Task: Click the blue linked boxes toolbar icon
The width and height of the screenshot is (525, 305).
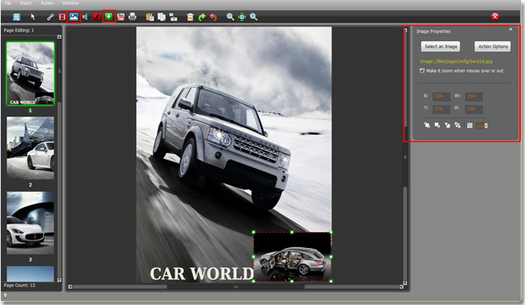Action: (x=174, y=17)
